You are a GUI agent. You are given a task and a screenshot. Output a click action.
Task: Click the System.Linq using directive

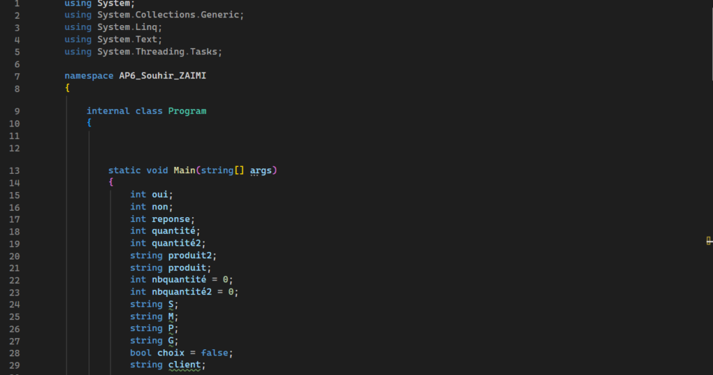(x=130, y=27)
